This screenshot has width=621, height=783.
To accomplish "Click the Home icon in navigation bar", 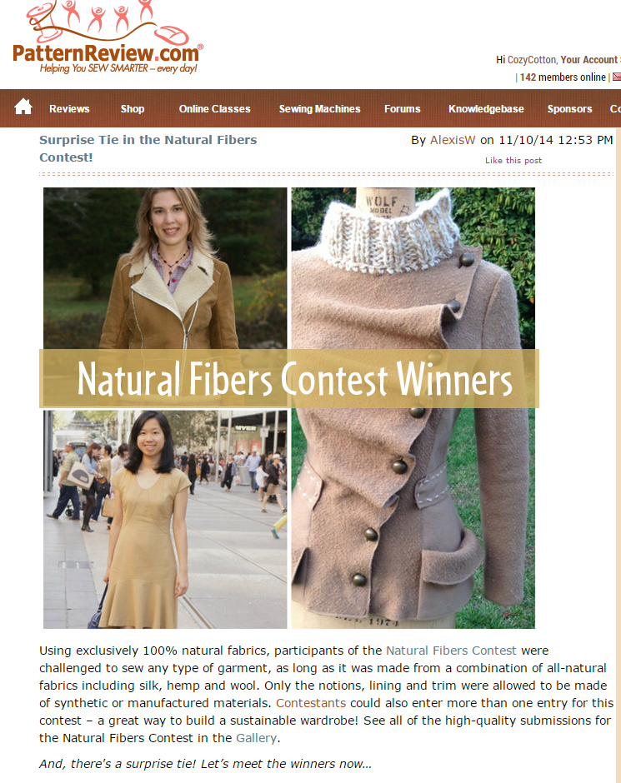I will [x=23, y=107].
